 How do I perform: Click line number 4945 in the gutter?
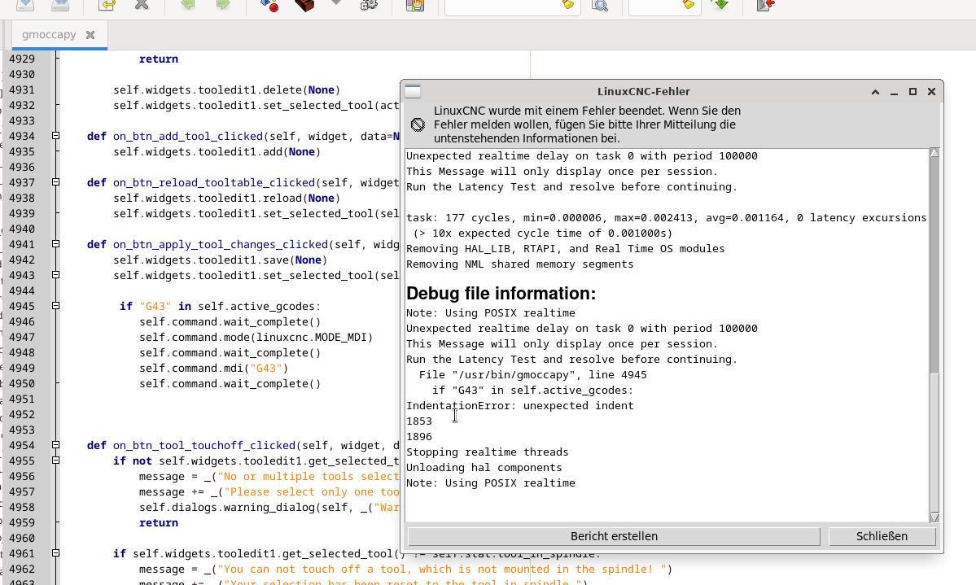[22, 306]
